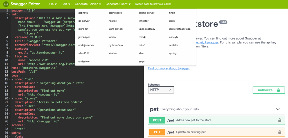This screenshot has width=288, height=138.
Task: Fold the user tag block at line 22
Action: point(9,106)
